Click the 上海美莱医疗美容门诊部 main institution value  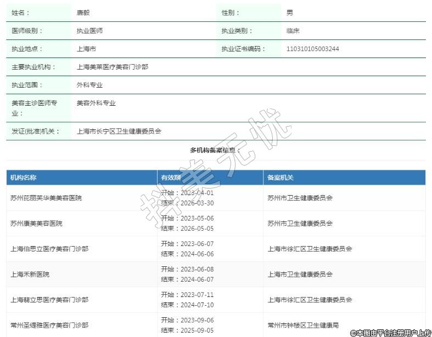click(x=112, y=67)
